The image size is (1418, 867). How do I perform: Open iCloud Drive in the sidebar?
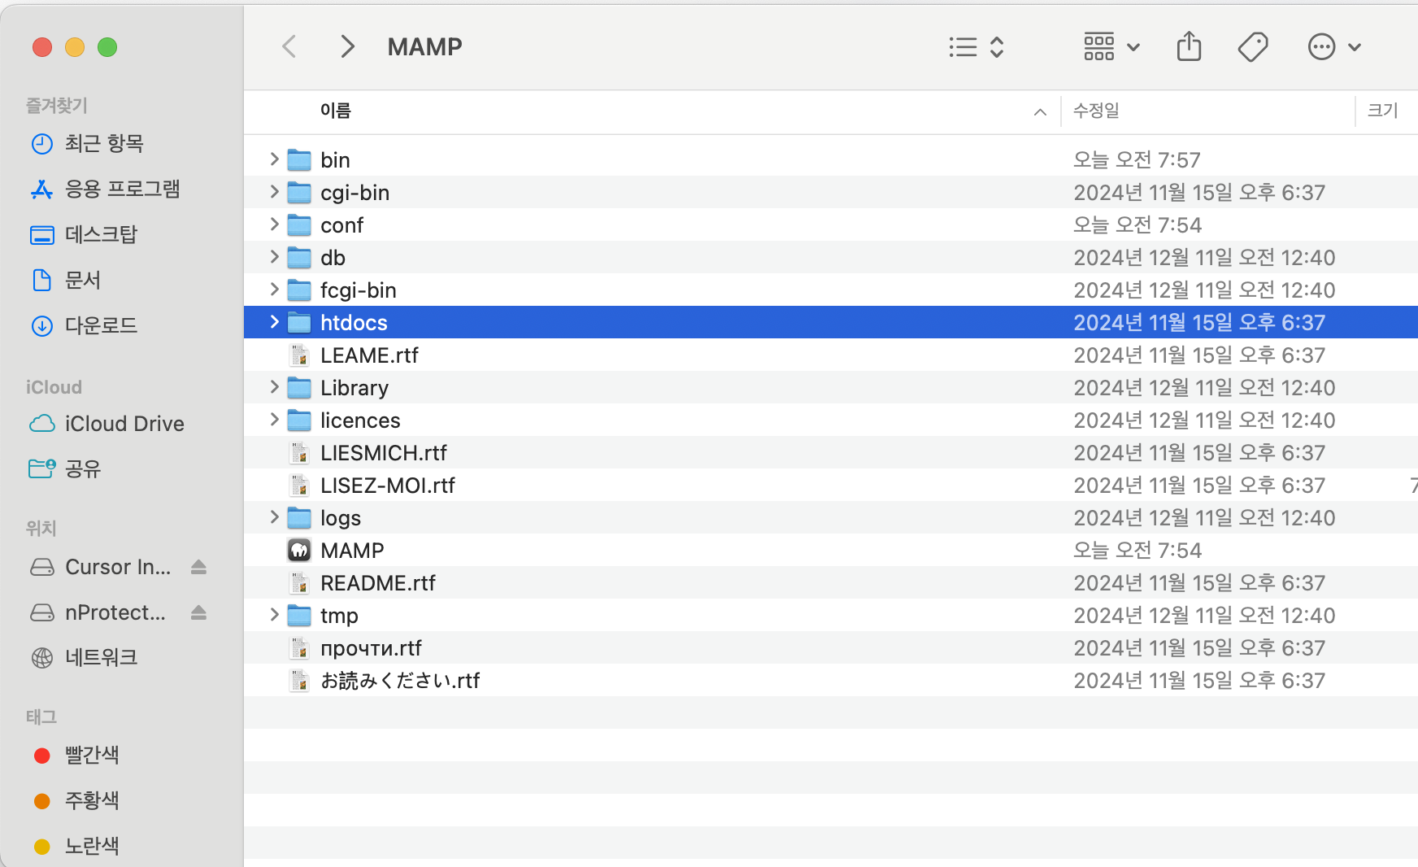(x=124, y=424)
